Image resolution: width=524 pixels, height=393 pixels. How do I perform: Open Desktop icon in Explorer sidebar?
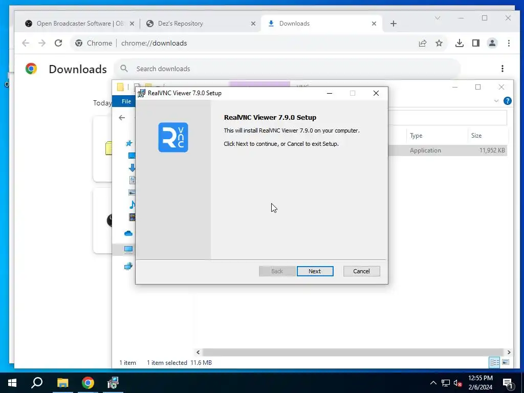coord(132,156)
